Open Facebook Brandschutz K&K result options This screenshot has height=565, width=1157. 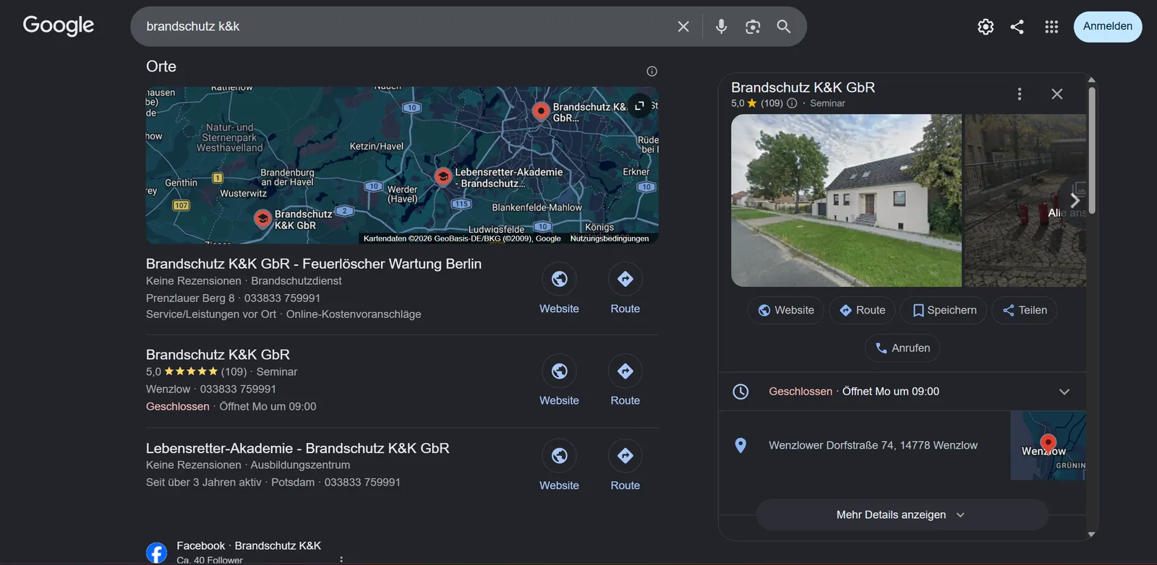point(341,560)
